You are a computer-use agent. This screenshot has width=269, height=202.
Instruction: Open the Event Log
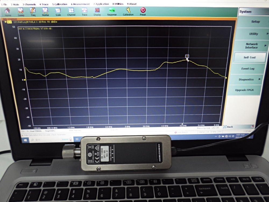(x=248, y=69)
